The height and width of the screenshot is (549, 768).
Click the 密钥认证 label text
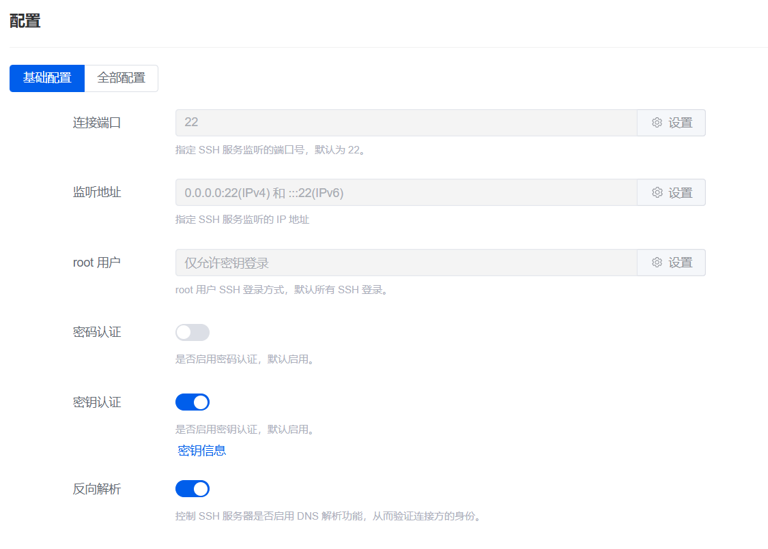click(x=97, y=402)
